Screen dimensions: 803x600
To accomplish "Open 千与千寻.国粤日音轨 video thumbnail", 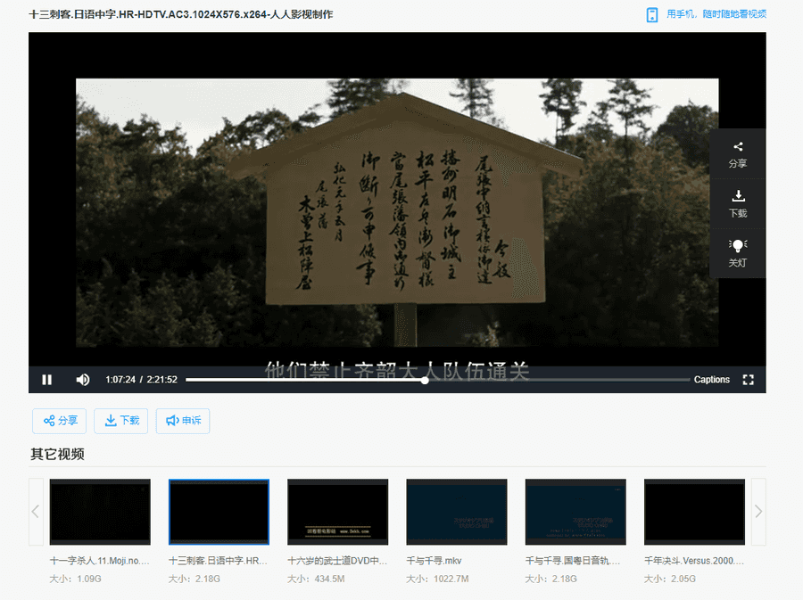I will coord(575,512).
